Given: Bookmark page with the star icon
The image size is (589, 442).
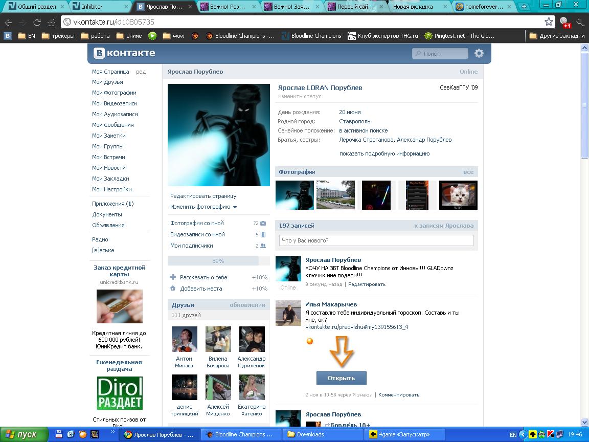Looking at the screenshot, I should pyautogui.click(x=549, y=22).
